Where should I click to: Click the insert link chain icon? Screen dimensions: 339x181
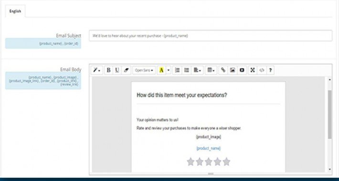223,70
